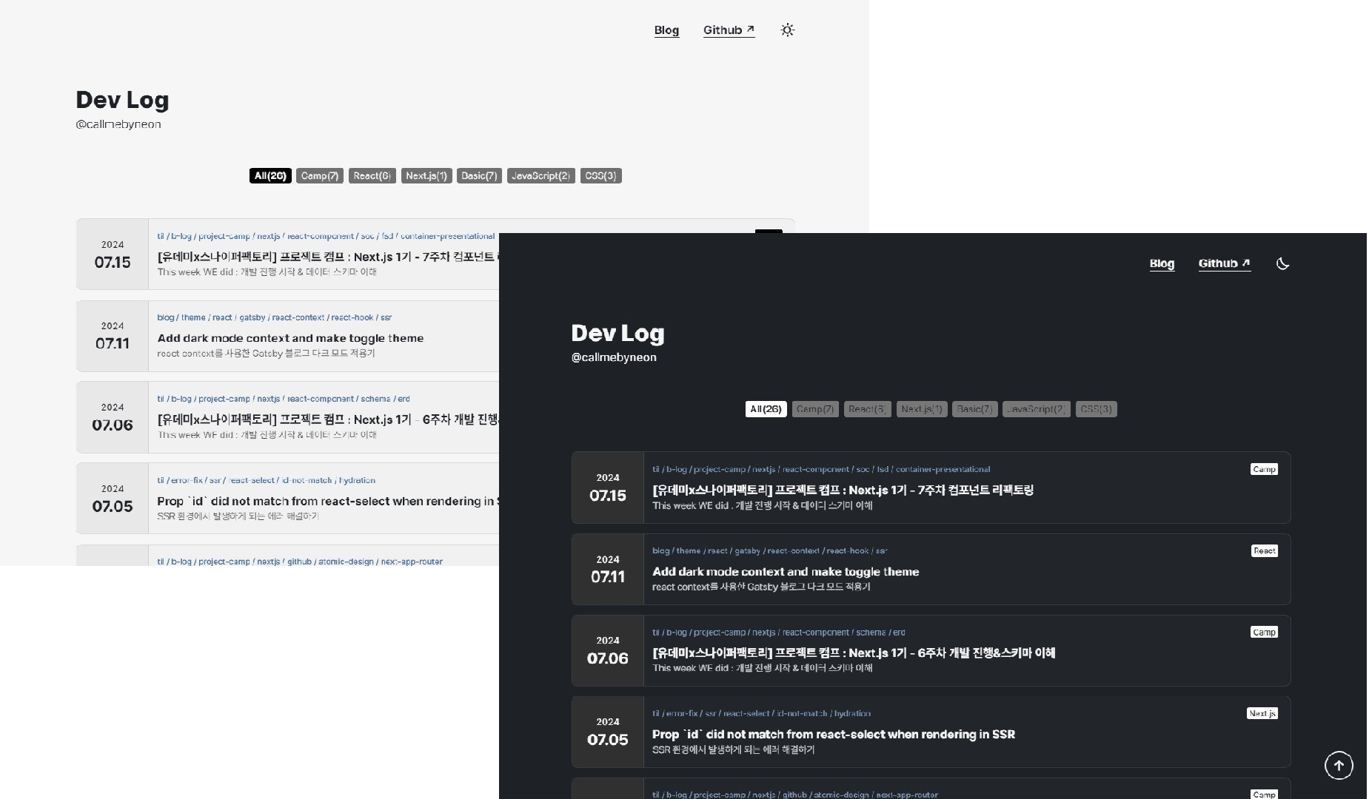
Task: Click tag line 'til / error-fix / ssr' in light window
Action: [x=266, y=480]
